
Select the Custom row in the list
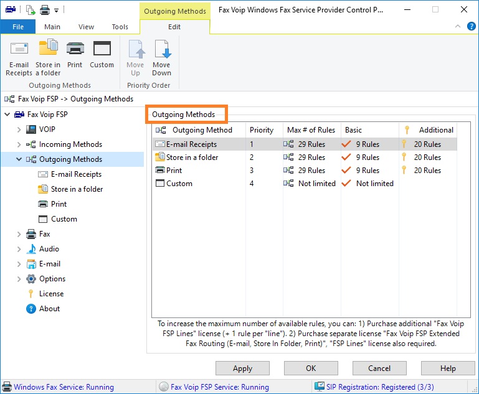coord(305,184)
